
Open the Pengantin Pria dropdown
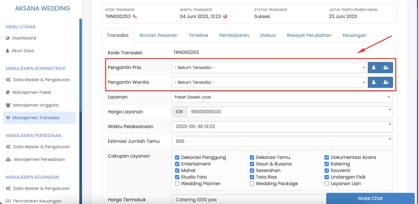pos(269,68)
